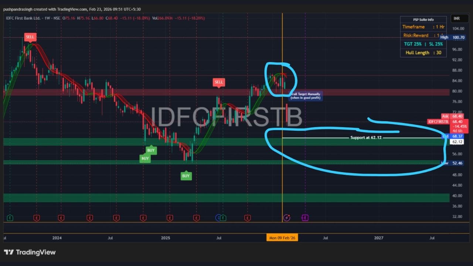Click the red IDFCFIRSTB price tag
Image resolution: width=473 pixels, height=266 pixels.
(x=438, y=122)
